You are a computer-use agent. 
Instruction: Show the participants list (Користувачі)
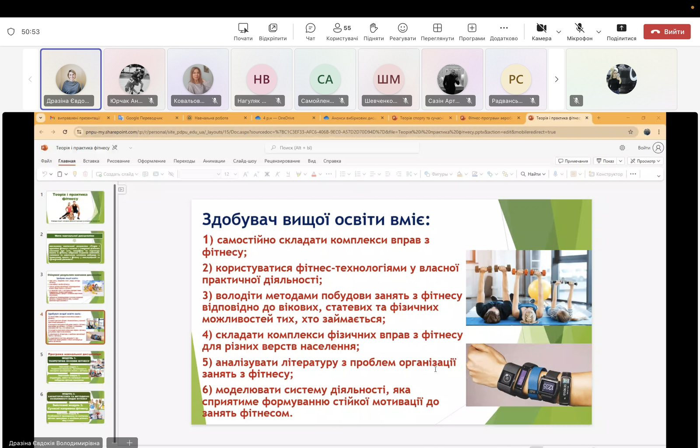342,32
